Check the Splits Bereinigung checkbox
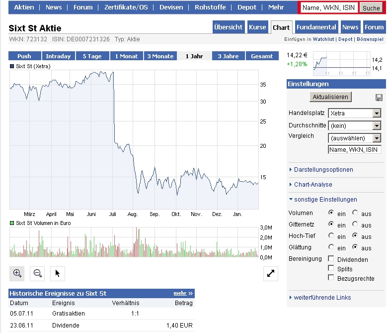Image resolution: width=389 pixels, height=333 pixels. point(331,268)
